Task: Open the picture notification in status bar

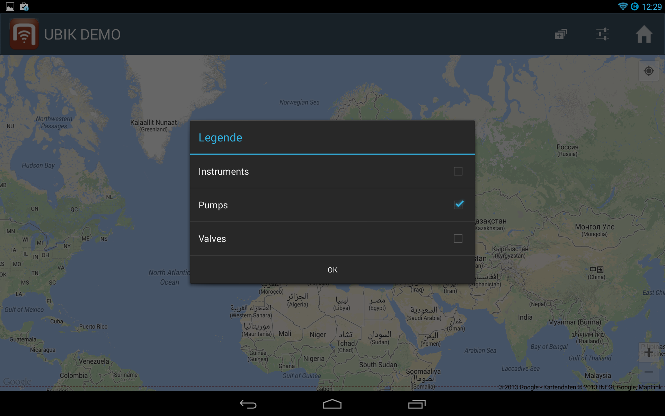Action: pyautogui.click(x=10, y=7)
